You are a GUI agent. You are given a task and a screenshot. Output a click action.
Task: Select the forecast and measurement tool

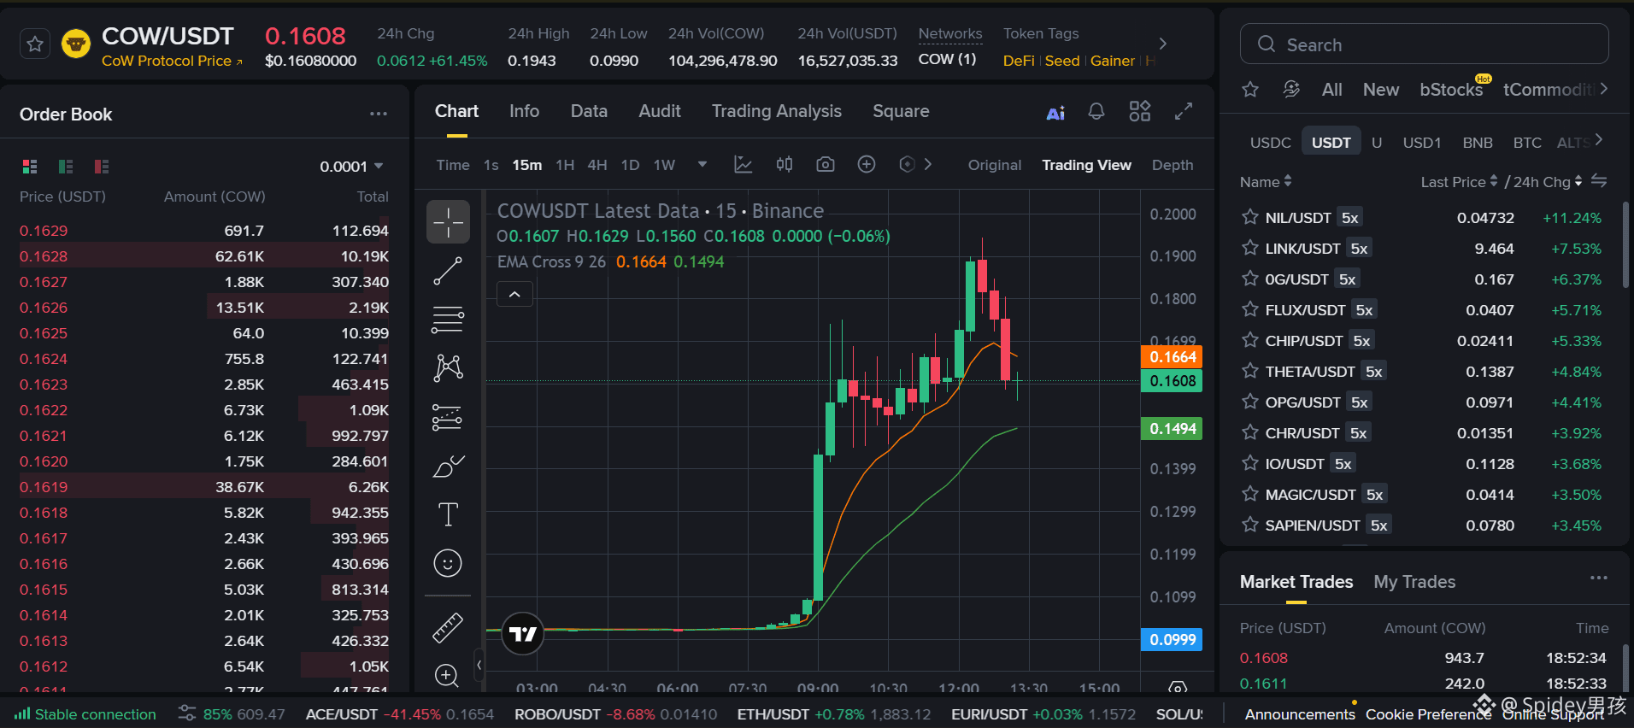point(448,417)
